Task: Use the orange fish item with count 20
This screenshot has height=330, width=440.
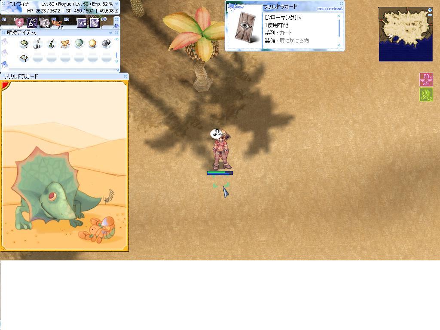Action: [x=57, y=23]
